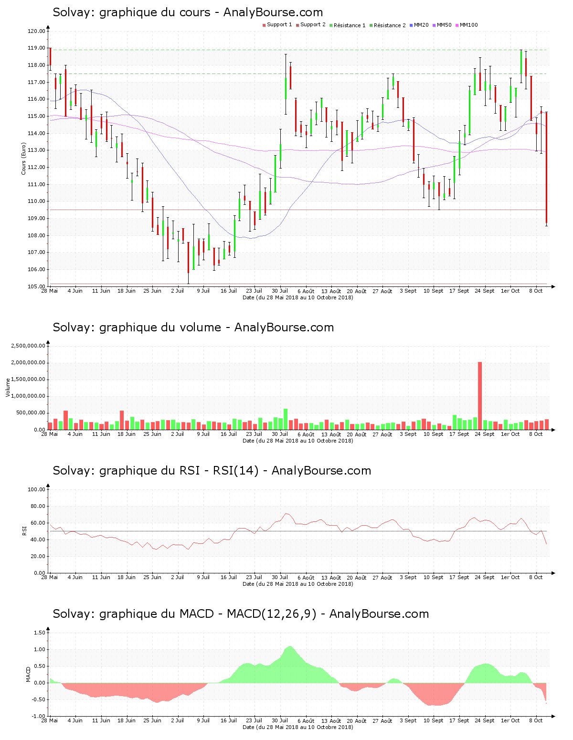Click the 105.00 label on price axis
Screen dimensions: 573x740
click(36, 286)
